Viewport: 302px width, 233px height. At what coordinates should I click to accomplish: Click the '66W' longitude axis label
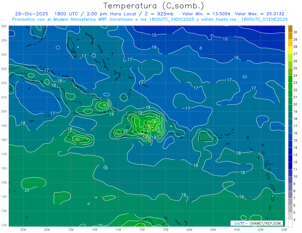click(213, 229)
